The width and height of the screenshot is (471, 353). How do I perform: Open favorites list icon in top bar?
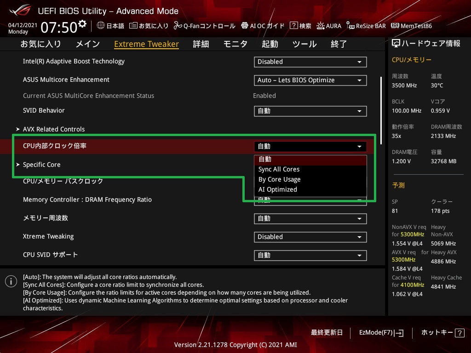tap(133, 26)
